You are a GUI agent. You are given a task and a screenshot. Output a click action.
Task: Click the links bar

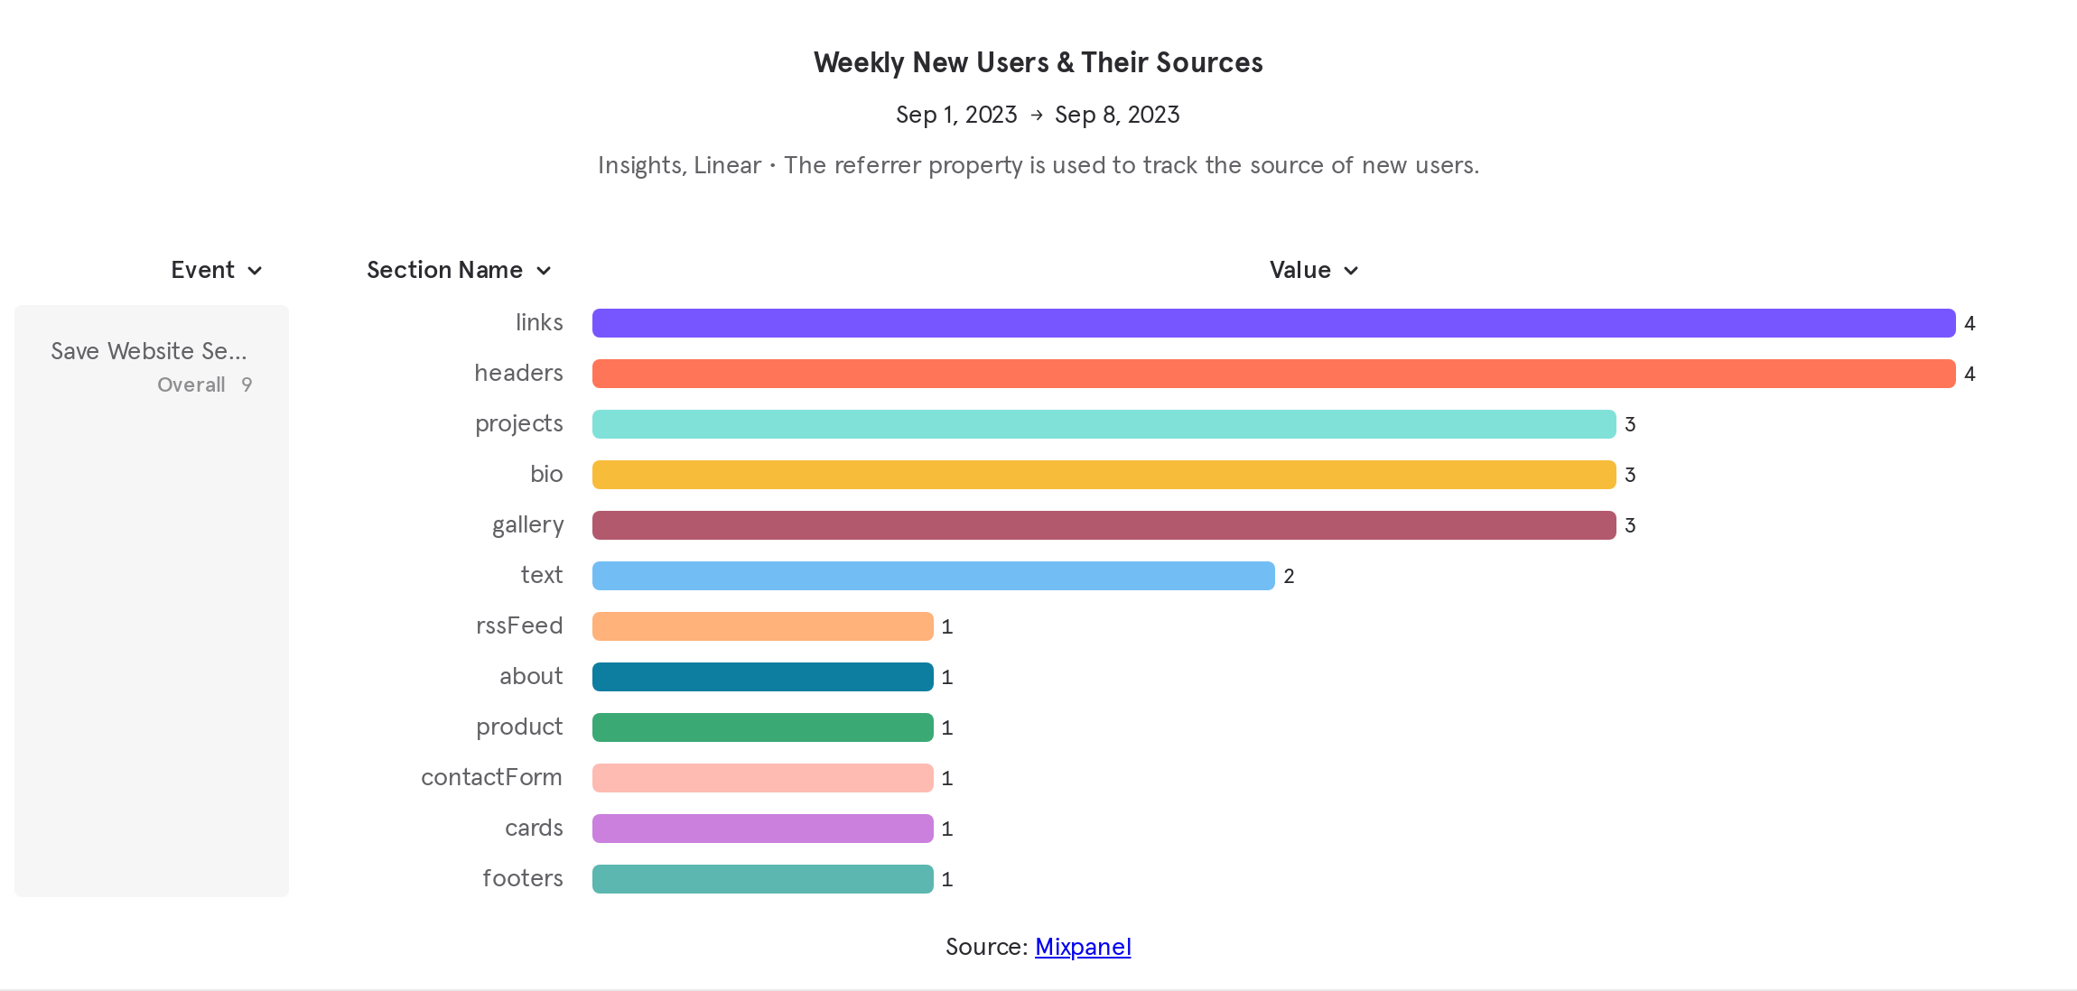click(1264, 322)
